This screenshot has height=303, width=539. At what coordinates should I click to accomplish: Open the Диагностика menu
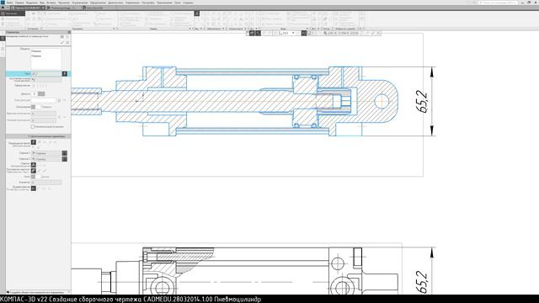(x=115, y=3)
